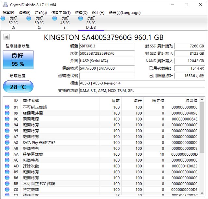Select drive D: status orb at 52 °C

click(x=3, y=18)
